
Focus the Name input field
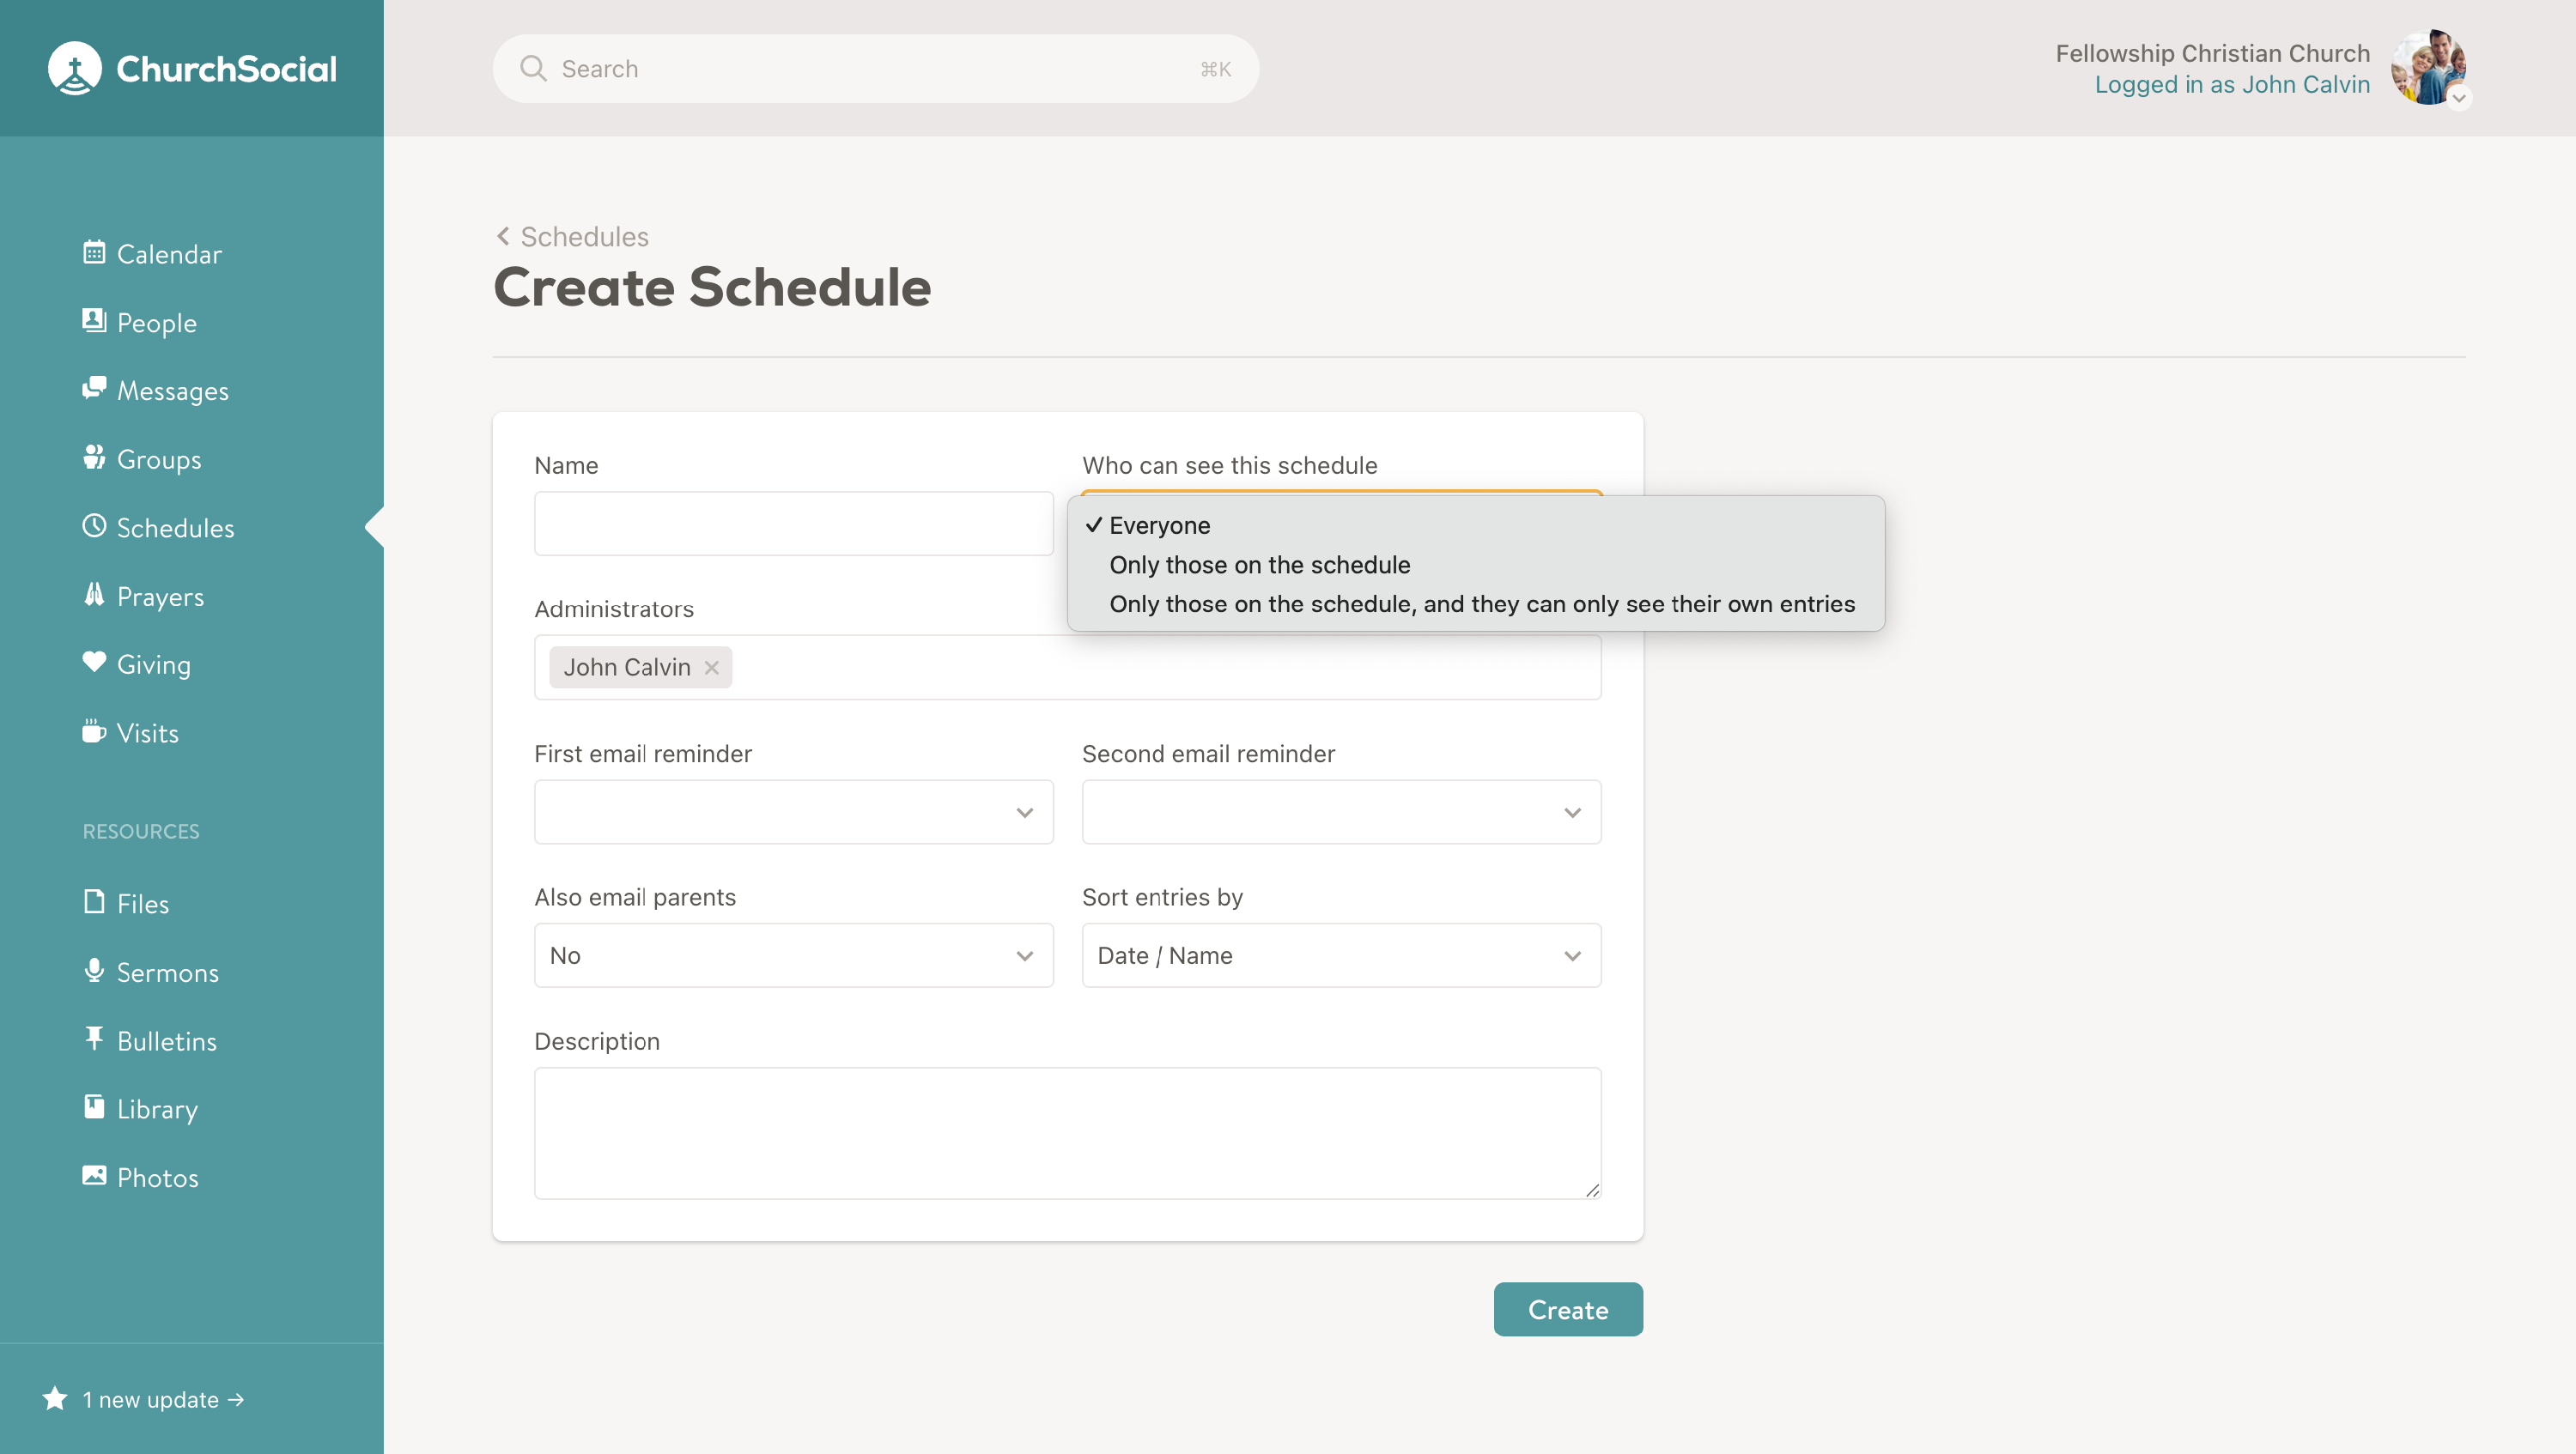coord(794,524)
